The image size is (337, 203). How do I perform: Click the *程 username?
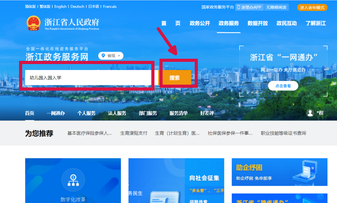(320, 113)
